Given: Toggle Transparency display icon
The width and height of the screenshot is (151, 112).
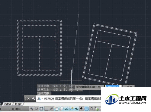Looking at the screenshot, I should 87,109.
